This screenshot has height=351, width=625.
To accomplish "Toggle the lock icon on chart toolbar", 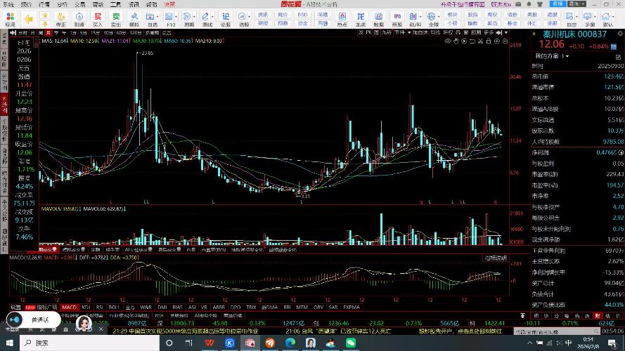I will (489, 41).
